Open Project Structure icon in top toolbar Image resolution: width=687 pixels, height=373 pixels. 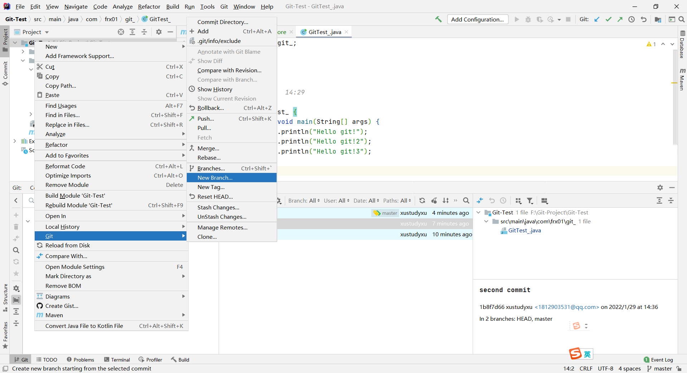point(658,19)
